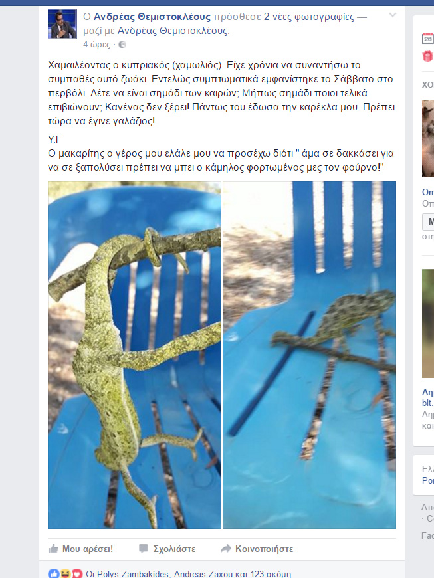Click tagged Ανδρέας Θεμιστοκλέους after μαζί με
Viewport: 434px width, 578px height.
[173, 31]
